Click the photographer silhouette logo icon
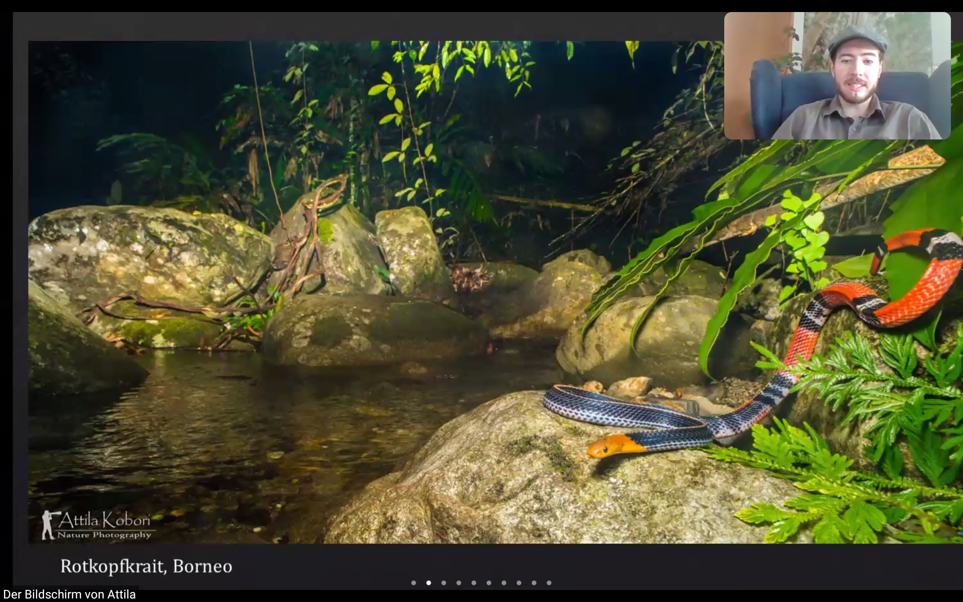Screen dimensions: 963x602 49,525
